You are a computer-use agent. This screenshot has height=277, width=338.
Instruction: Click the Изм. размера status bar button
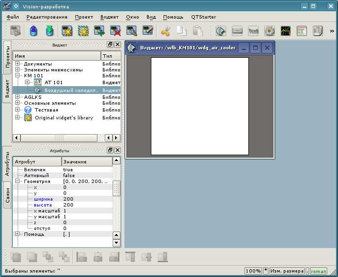(x=287, y=271)
